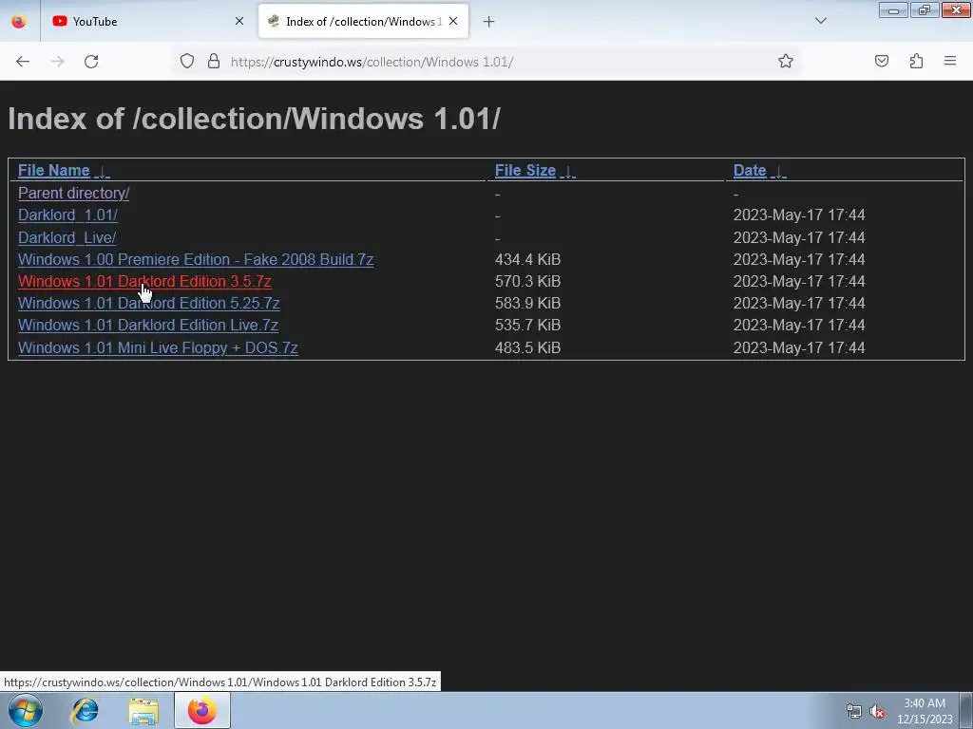
Task: Click the 434.4 KiB file size cell
Action: [x=527, y=259]
